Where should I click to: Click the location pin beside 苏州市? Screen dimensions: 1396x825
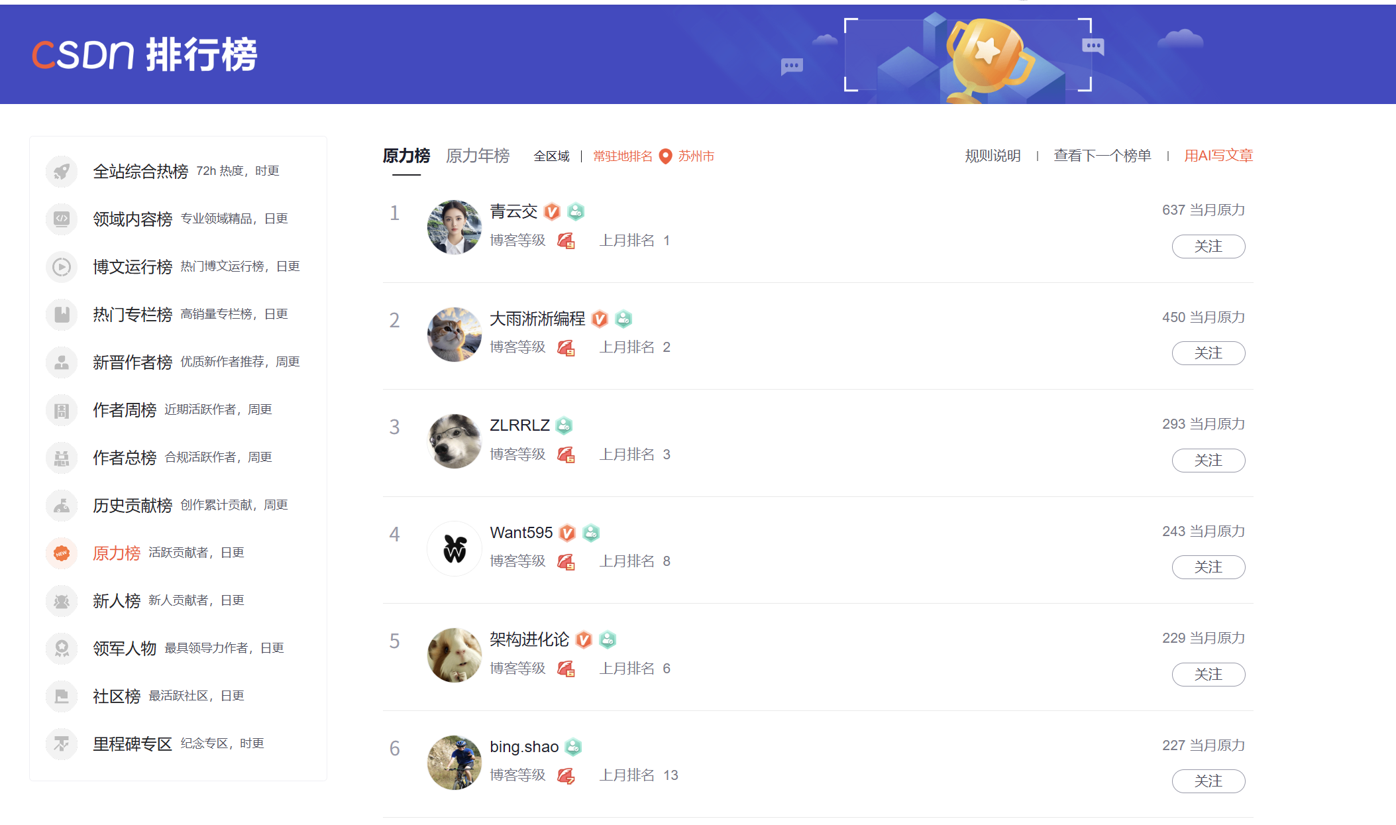tap(666, 156)
